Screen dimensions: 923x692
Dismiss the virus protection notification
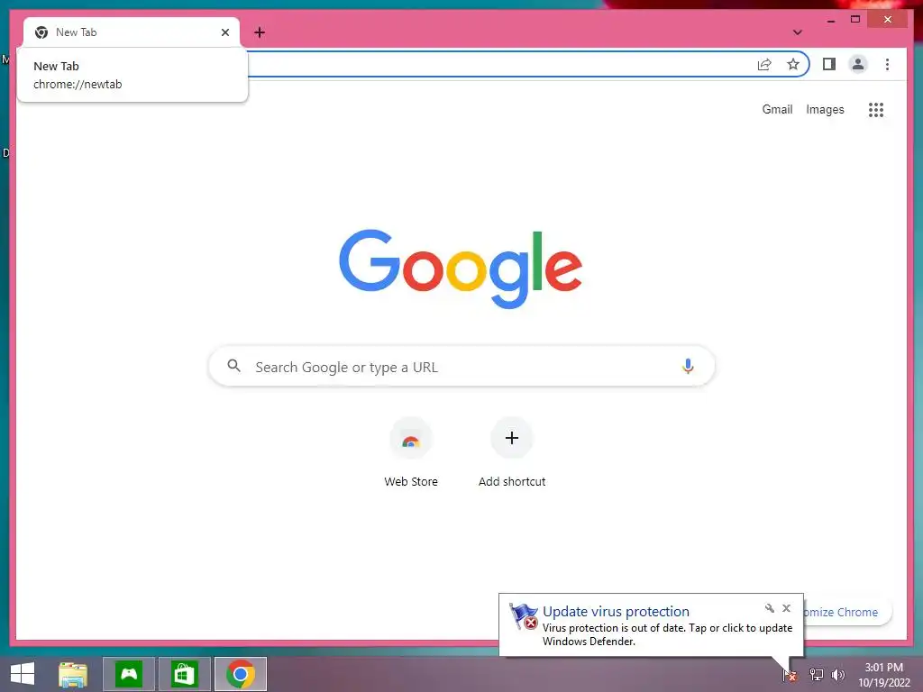[x=786, y=608]
